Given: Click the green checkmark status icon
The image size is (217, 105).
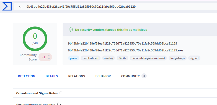Looking at the screenshot, I should click(71, 30).
